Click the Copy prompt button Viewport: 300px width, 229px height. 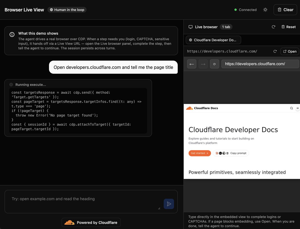[x=231, y=153]
